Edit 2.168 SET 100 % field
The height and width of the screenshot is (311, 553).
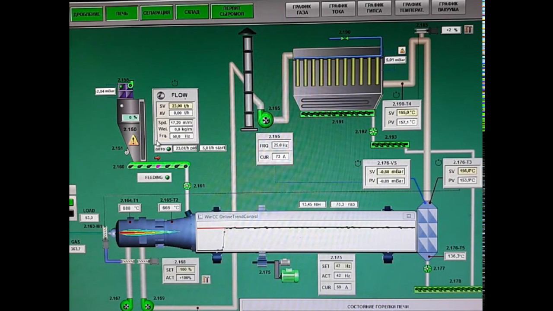click(186, 270)
